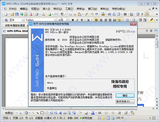The height and width of the screenshot is (122, 160).
Task: Close the About WPS dialog
Action: point(133,24)
